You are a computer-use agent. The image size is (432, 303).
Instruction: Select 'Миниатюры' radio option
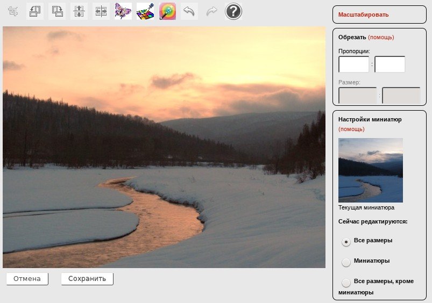346,262
